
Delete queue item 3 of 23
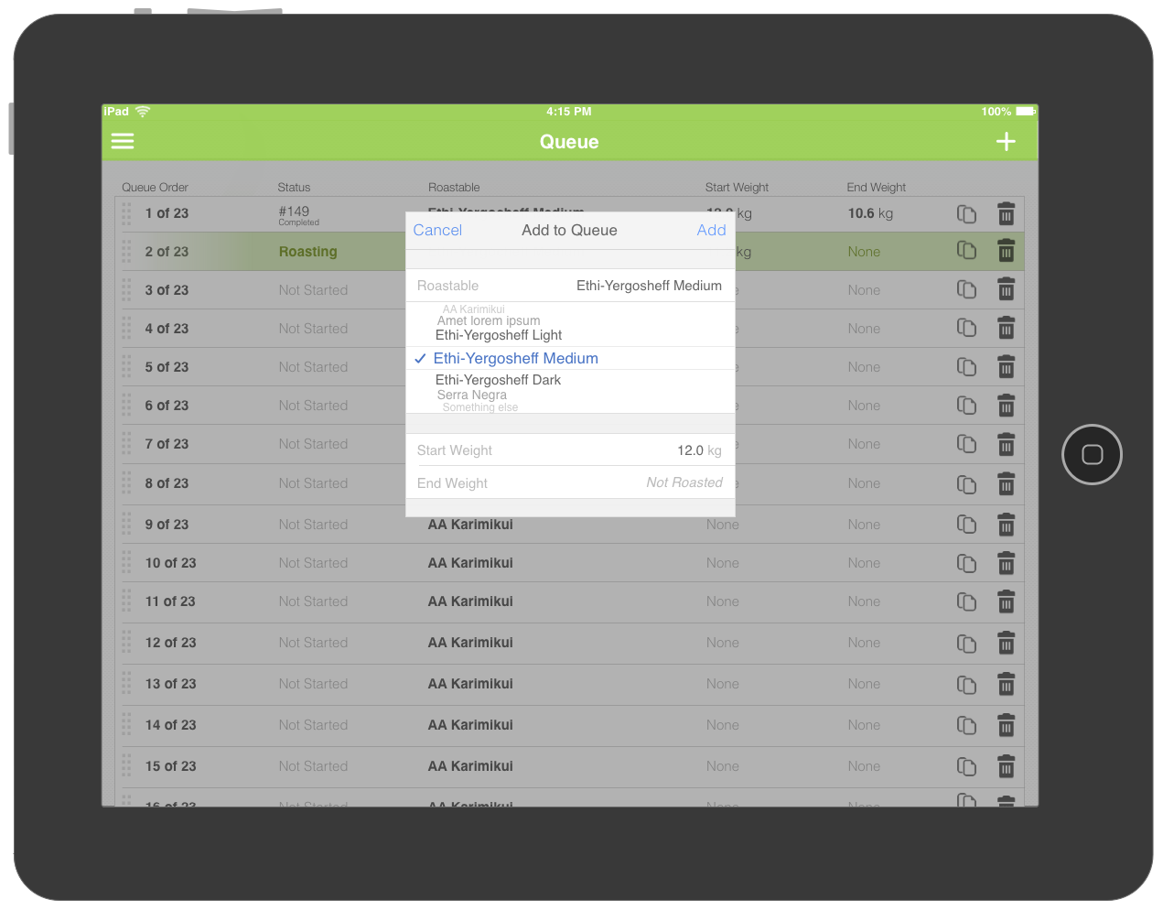point(1006,289)
